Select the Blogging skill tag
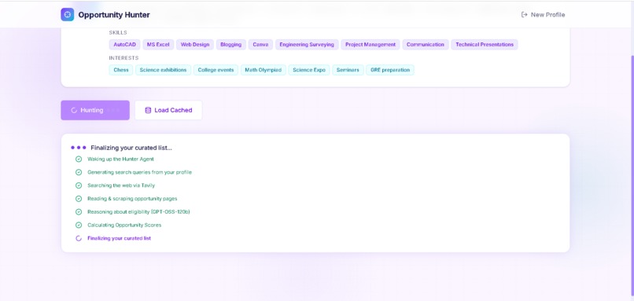Screen dimensions: 634x301 point(231,45)
